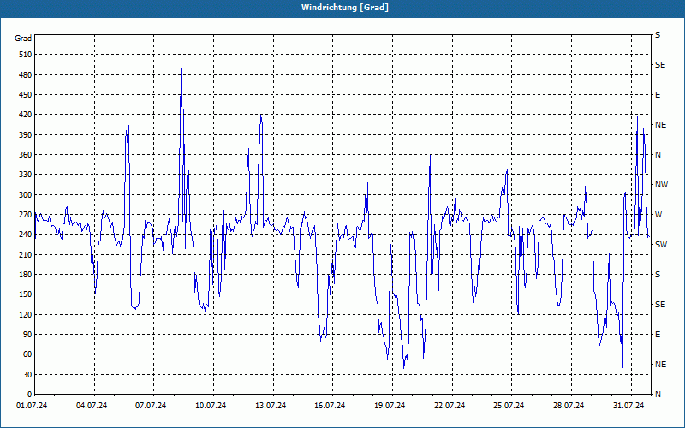Click the date label '22.07.24'
The width and height of the screenshot is (685, 428).
point(450,406)
